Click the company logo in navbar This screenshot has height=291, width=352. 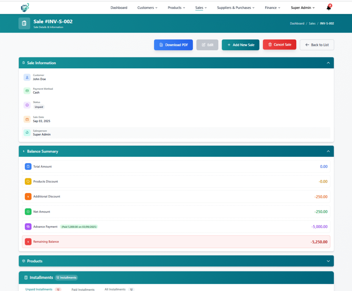(25, 7)
